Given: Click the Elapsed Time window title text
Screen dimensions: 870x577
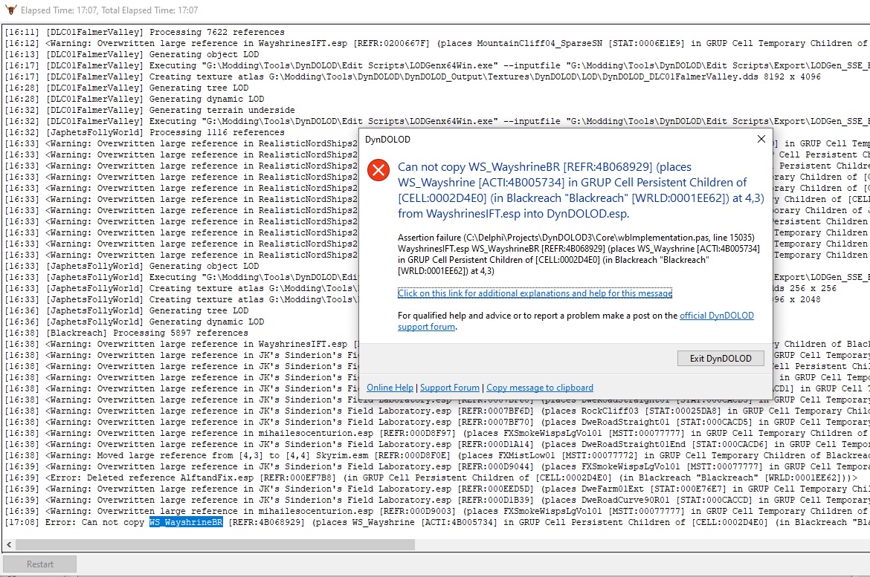Looking at the screenshot, I should coord(109,10).
